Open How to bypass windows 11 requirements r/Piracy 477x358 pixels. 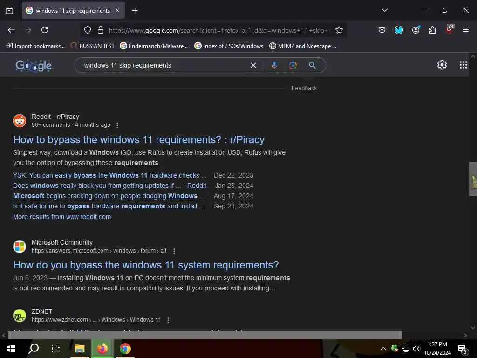coord(139,140)
